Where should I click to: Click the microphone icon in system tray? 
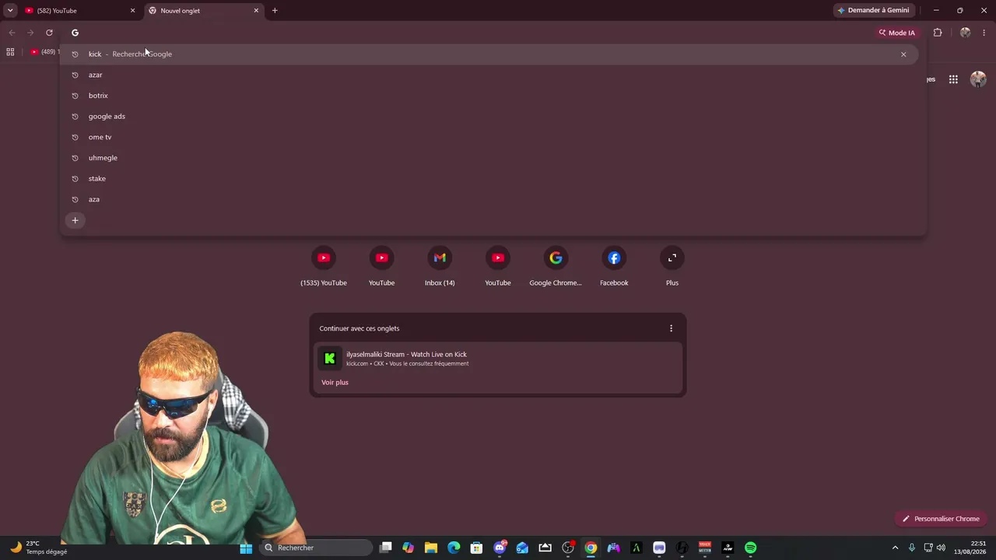point(912,548)
